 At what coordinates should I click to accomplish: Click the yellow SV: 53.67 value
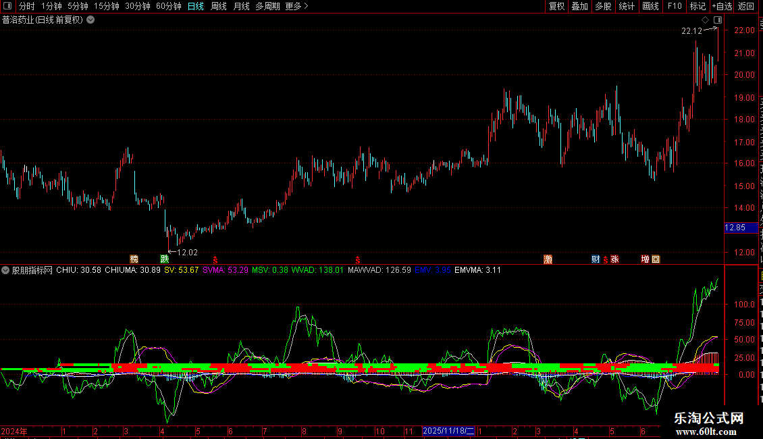[x=182, y=270]
